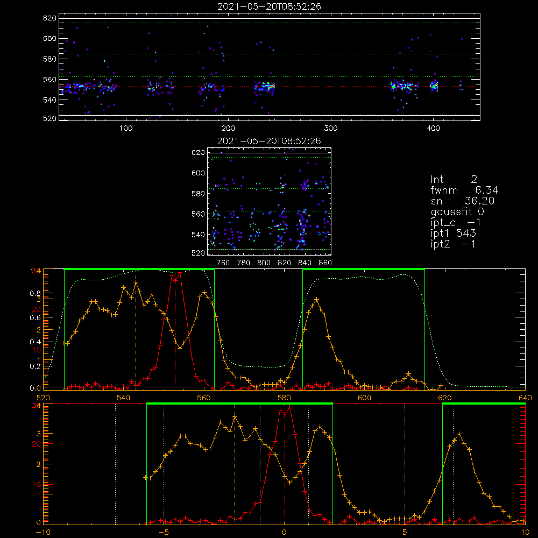Click x-axis label '760' under the middle image

(x=223, y=263)
